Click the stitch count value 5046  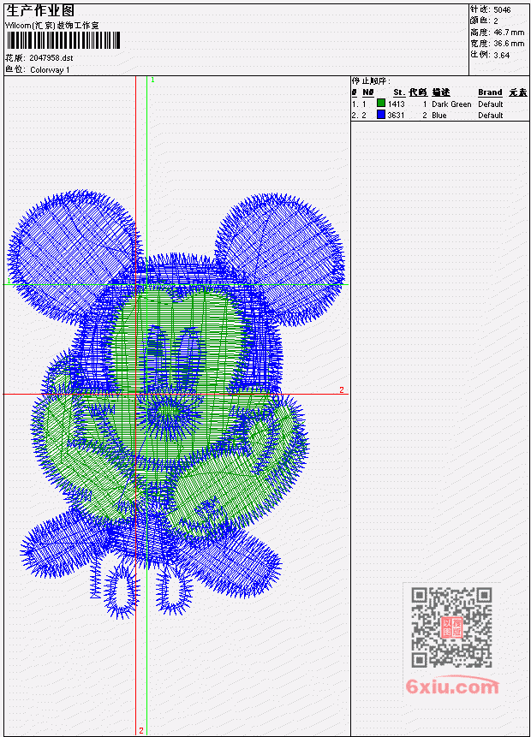pos(502,9)
